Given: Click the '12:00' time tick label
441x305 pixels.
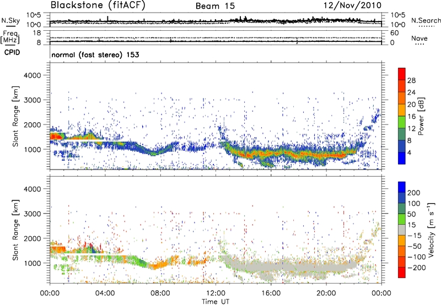Looking at the screenshot, I should (216, 293).
